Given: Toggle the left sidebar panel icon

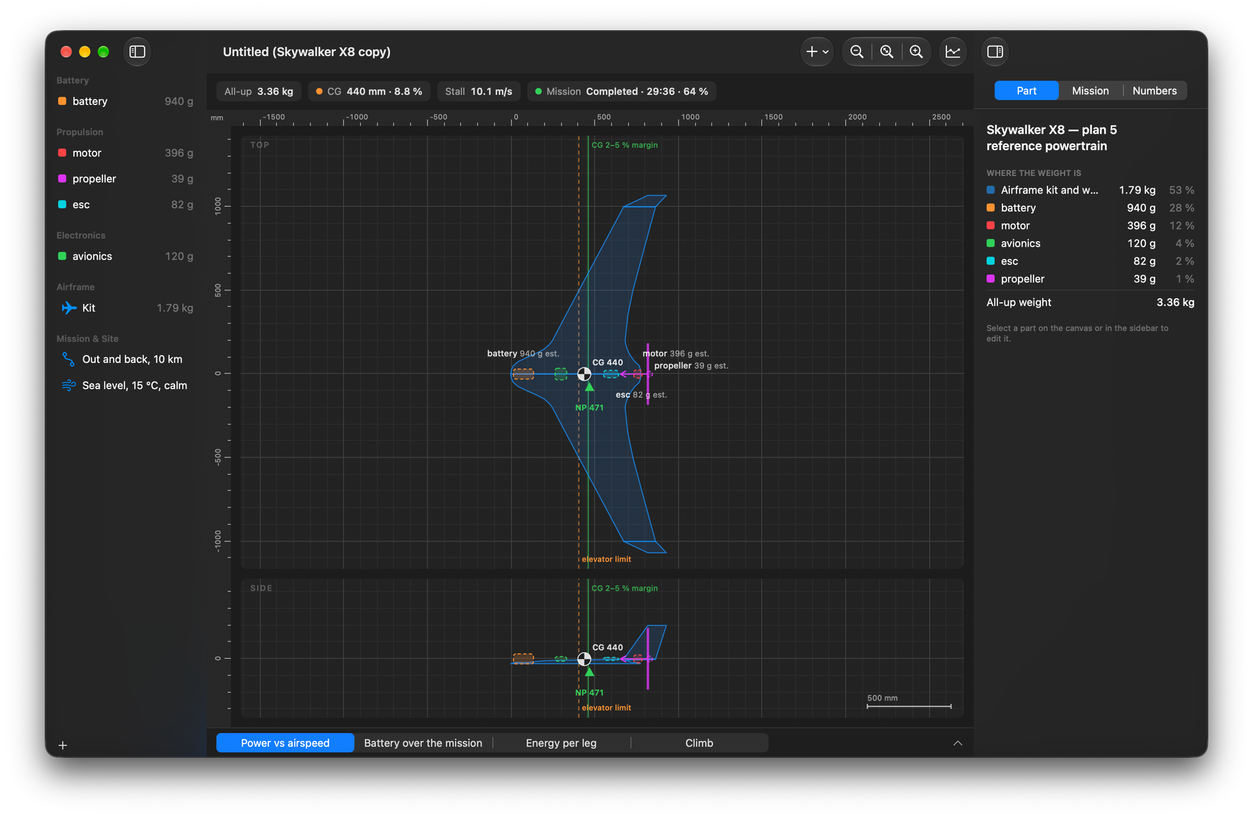Looking at the screenshot, I should pos(137,52).
